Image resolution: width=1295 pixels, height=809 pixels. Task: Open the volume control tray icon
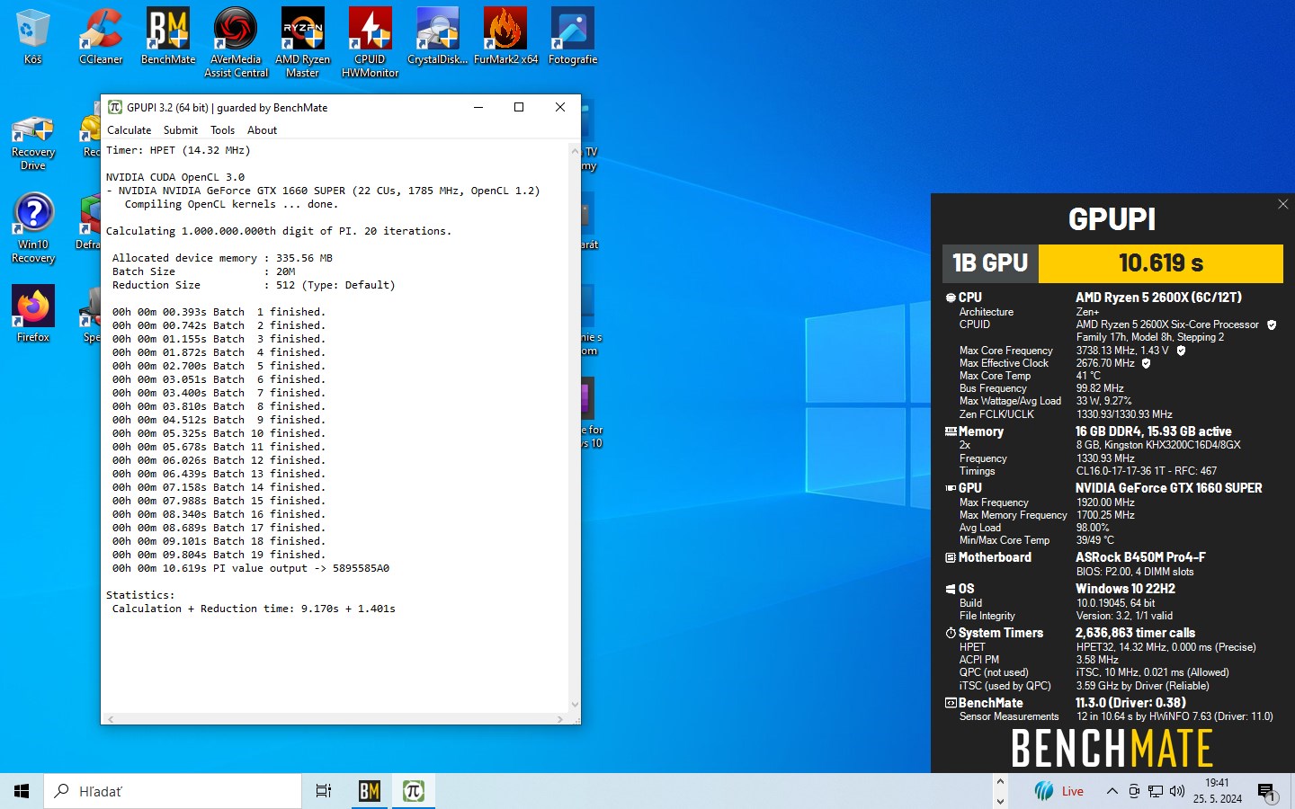(1177, 791)
